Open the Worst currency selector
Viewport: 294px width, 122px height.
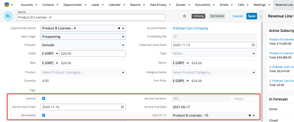coord(181,63)
